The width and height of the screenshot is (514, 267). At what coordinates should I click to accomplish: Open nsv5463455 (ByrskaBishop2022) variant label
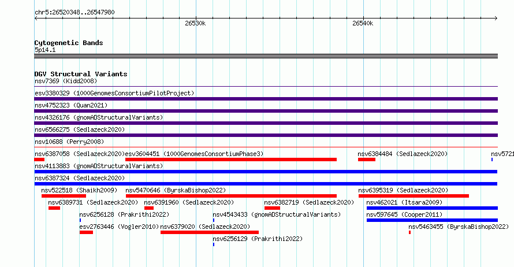tap(459, 227)
